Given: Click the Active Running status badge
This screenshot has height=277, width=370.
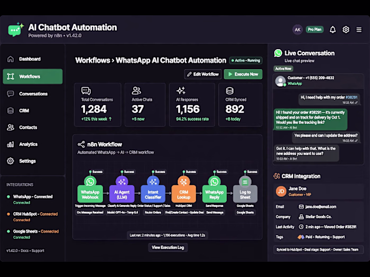Looking at the screenshot, I should coord(246,61).
